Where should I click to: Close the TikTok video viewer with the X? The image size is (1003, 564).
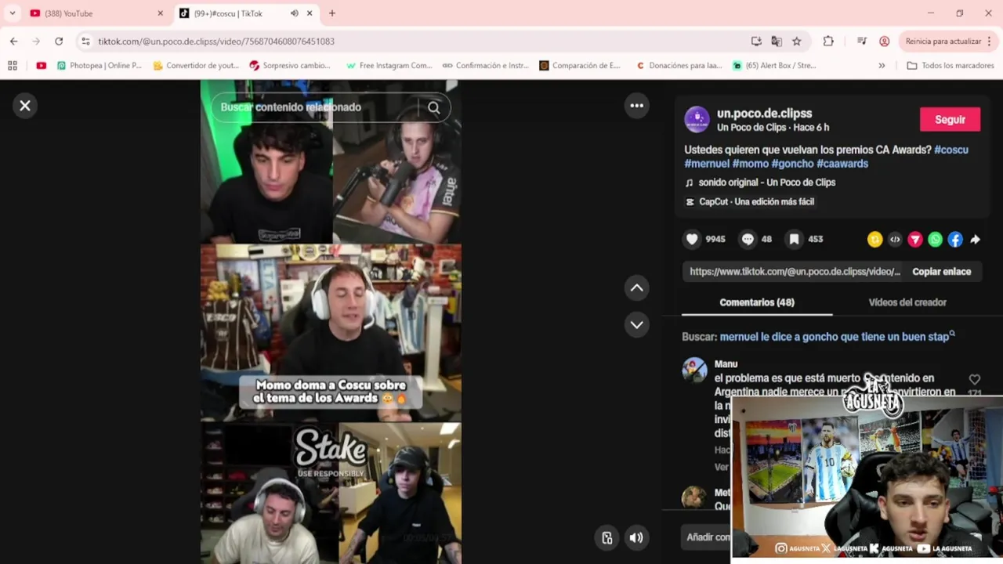coord(25,106)
